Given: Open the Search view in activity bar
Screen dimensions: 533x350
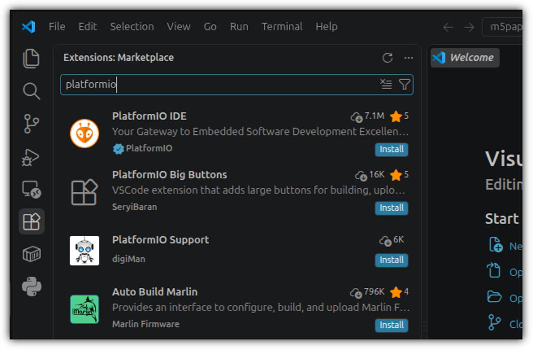Looking at the screenshot, I should 31,91.
